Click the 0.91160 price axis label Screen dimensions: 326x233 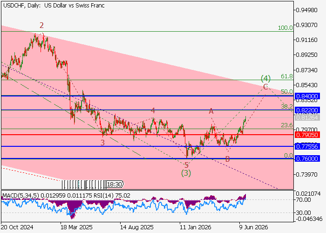pyautogui.click(x=306, y=40)
